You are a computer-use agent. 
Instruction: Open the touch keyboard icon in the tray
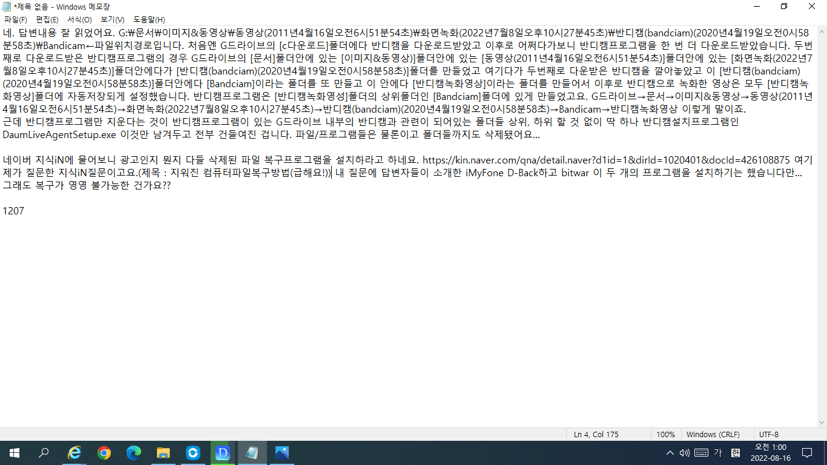tap(701, 452)
